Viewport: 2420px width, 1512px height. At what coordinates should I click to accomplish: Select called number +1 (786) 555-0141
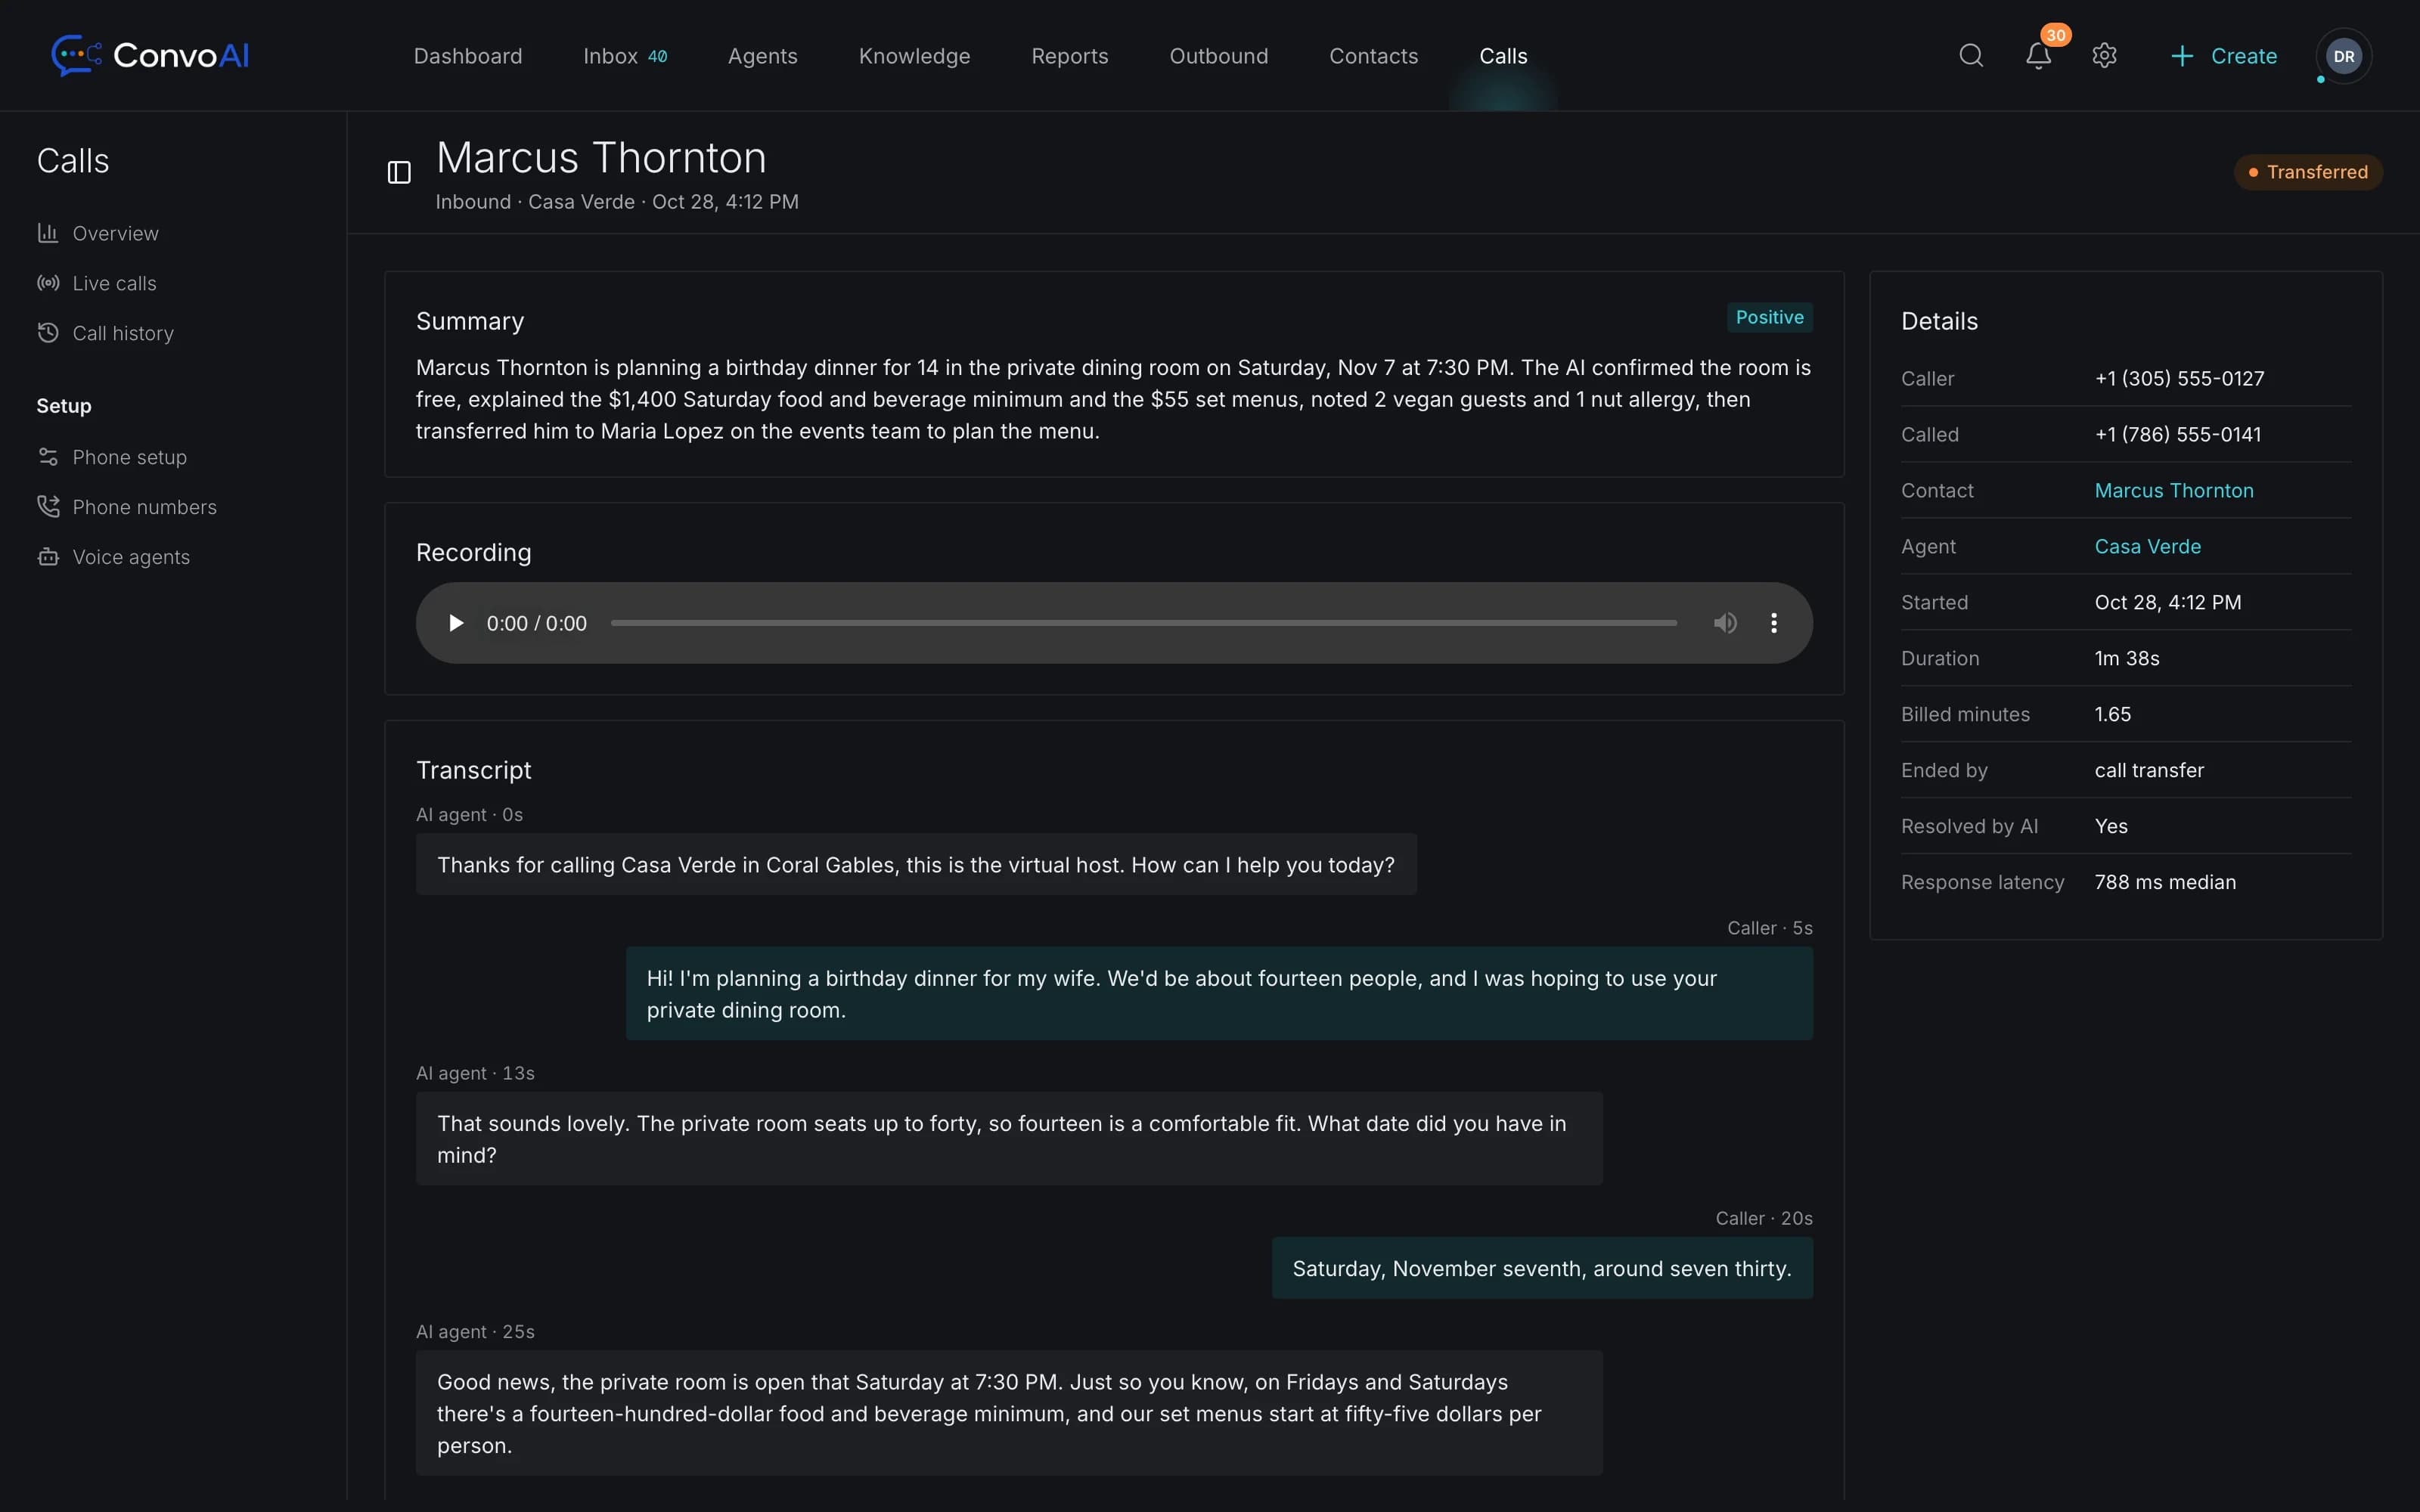[x=2177, y=434]
